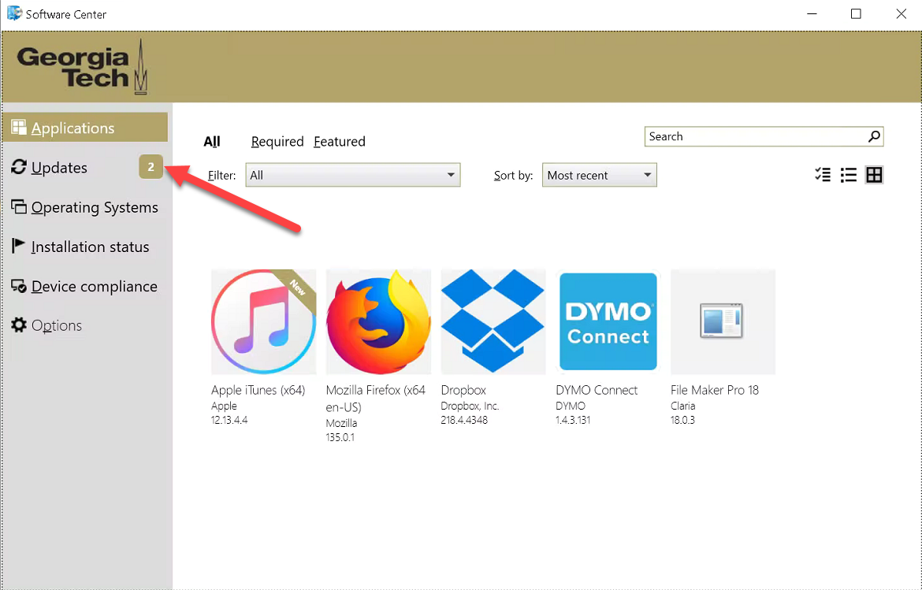922x590 pixels.
Task: Select the Dropbox app icon
Action: coord(493,322)
